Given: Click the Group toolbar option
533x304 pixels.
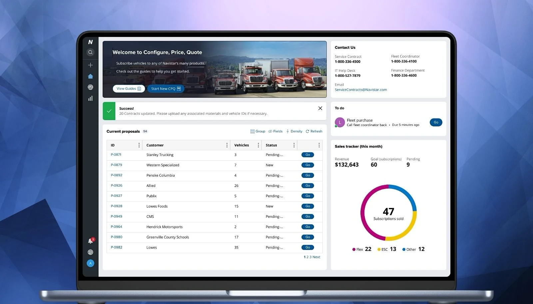Looking at the screenshot, I should click(258, 131).
